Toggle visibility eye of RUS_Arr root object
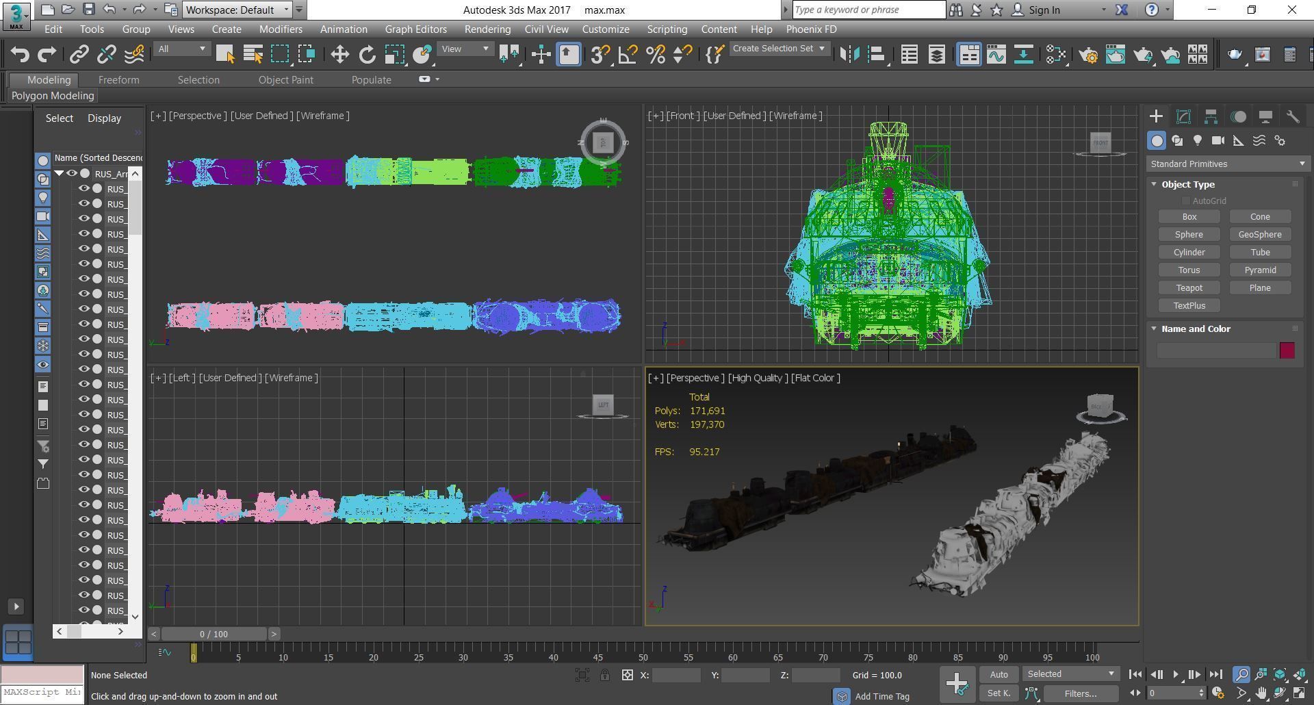1314x705 pixels. [72, 173]
